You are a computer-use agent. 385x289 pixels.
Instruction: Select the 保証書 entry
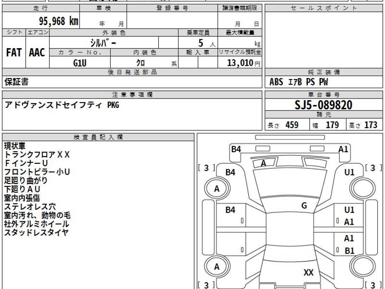[16, 82]
